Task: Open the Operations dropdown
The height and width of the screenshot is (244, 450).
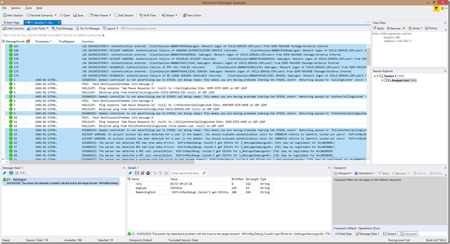Action: [x=365, y=173]
